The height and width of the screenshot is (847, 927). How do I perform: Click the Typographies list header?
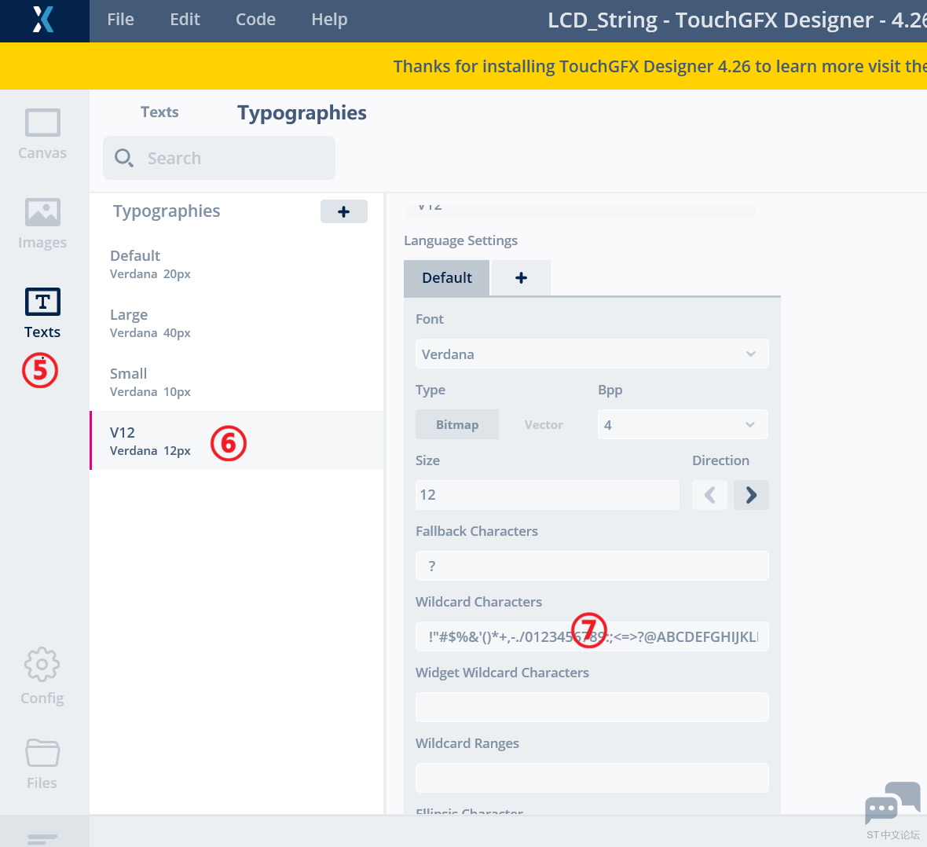(x=167, y=211)
